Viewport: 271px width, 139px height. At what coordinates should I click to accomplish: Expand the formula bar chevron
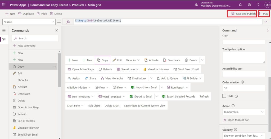tap(266, 22)
